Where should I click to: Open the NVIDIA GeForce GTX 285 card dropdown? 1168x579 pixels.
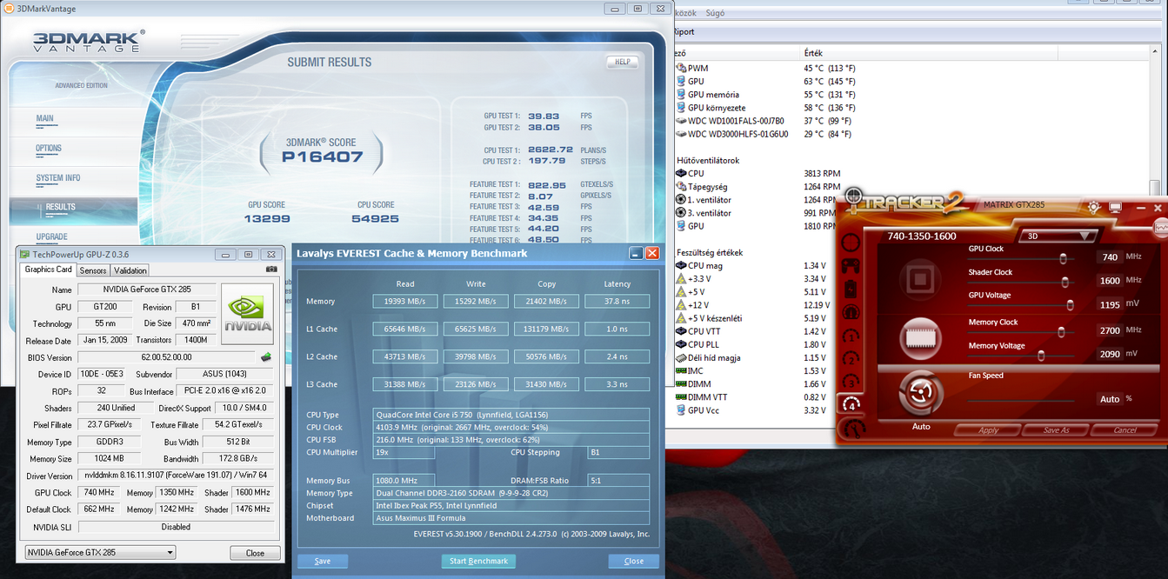100,552
